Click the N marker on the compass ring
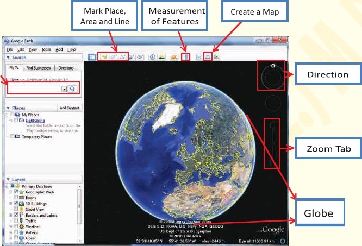 point(273,66)
